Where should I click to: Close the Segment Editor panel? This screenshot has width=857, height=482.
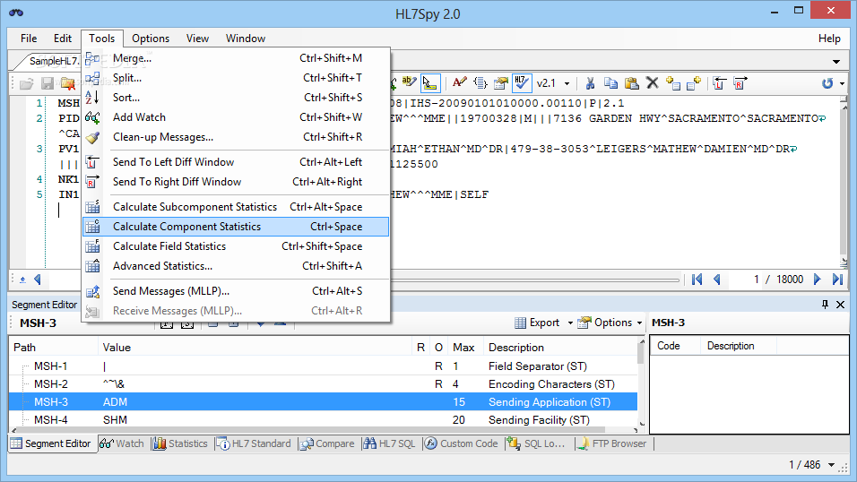(841, 305)
